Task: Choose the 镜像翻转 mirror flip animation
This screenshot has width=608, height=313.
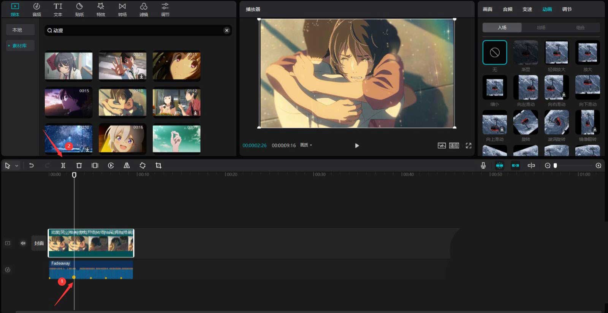Action: [587, 122]
